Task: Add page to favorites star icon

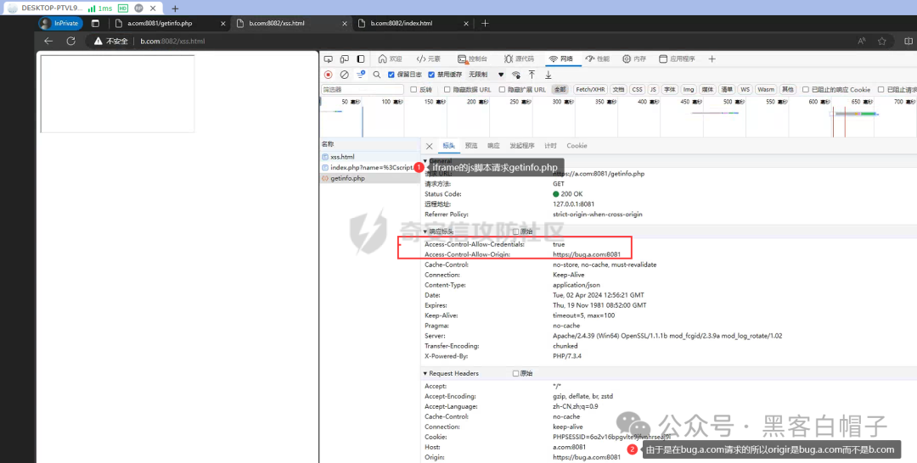Action: click(882, 41)
